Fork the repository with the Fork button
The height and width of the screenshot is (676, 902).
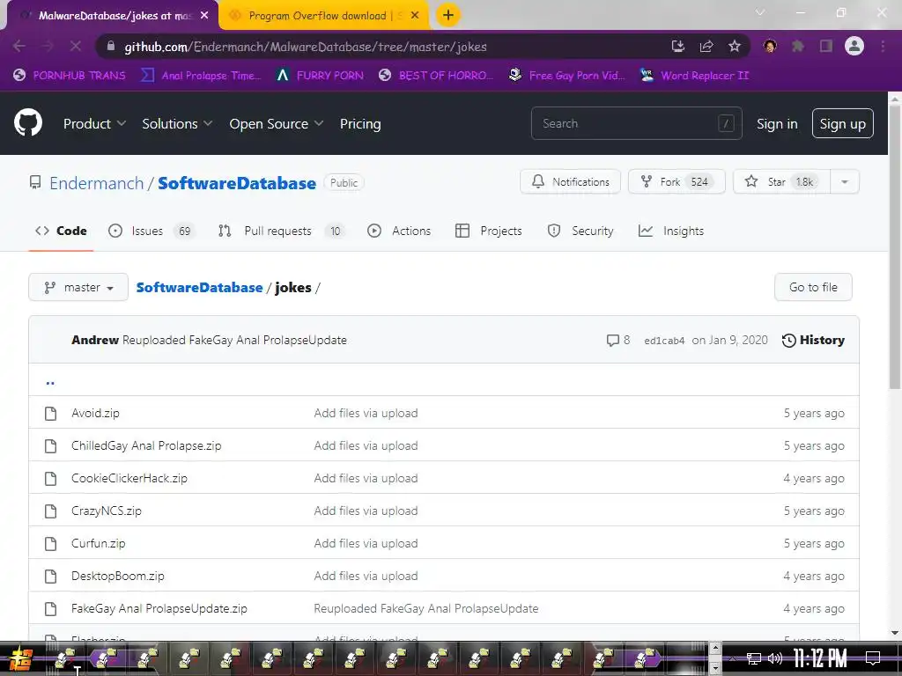pyautogui.click(x=676, y=181)
